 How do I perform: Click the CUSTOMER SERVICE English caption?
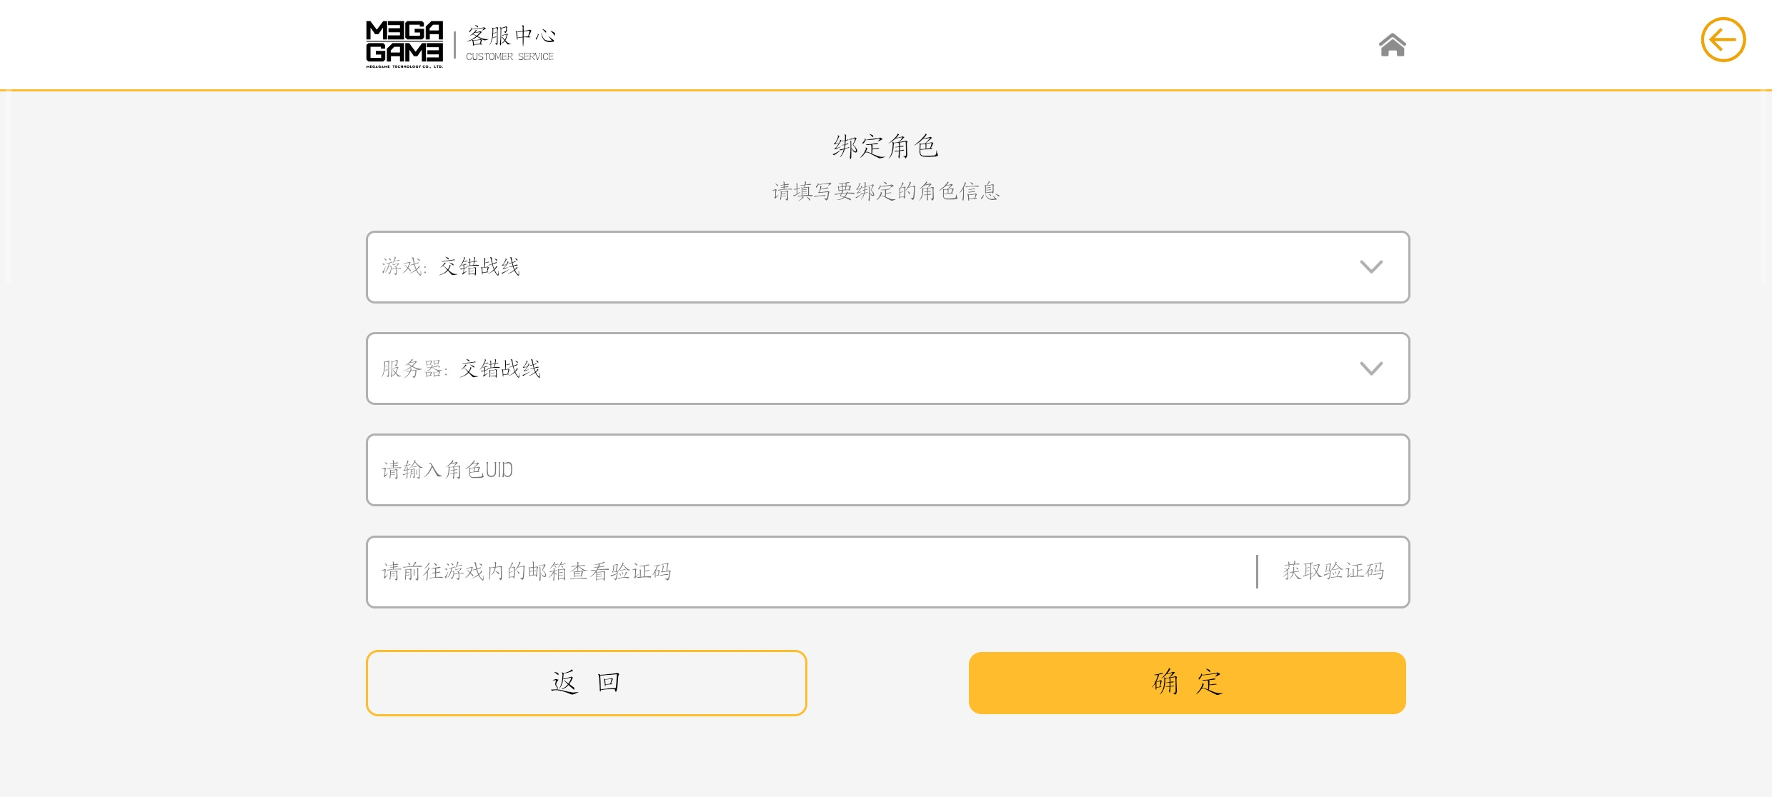(509, 56)
